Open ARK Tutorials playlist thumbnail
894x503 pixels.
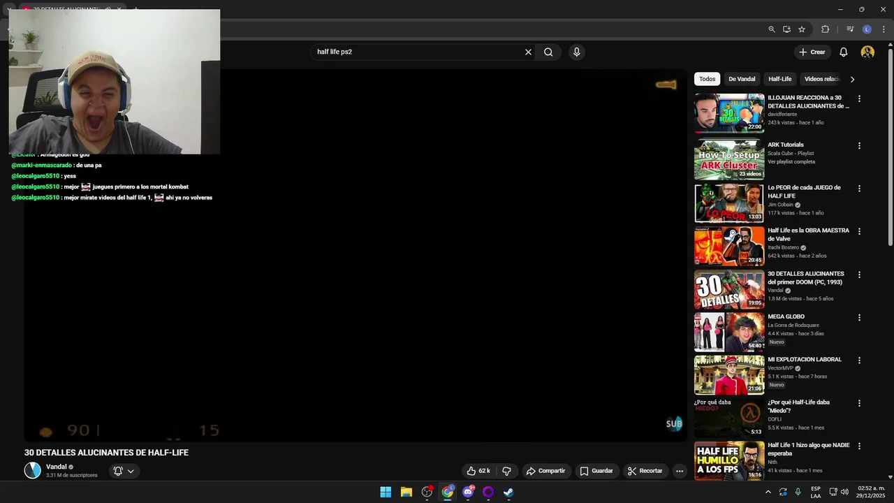(x=729, y=159)
